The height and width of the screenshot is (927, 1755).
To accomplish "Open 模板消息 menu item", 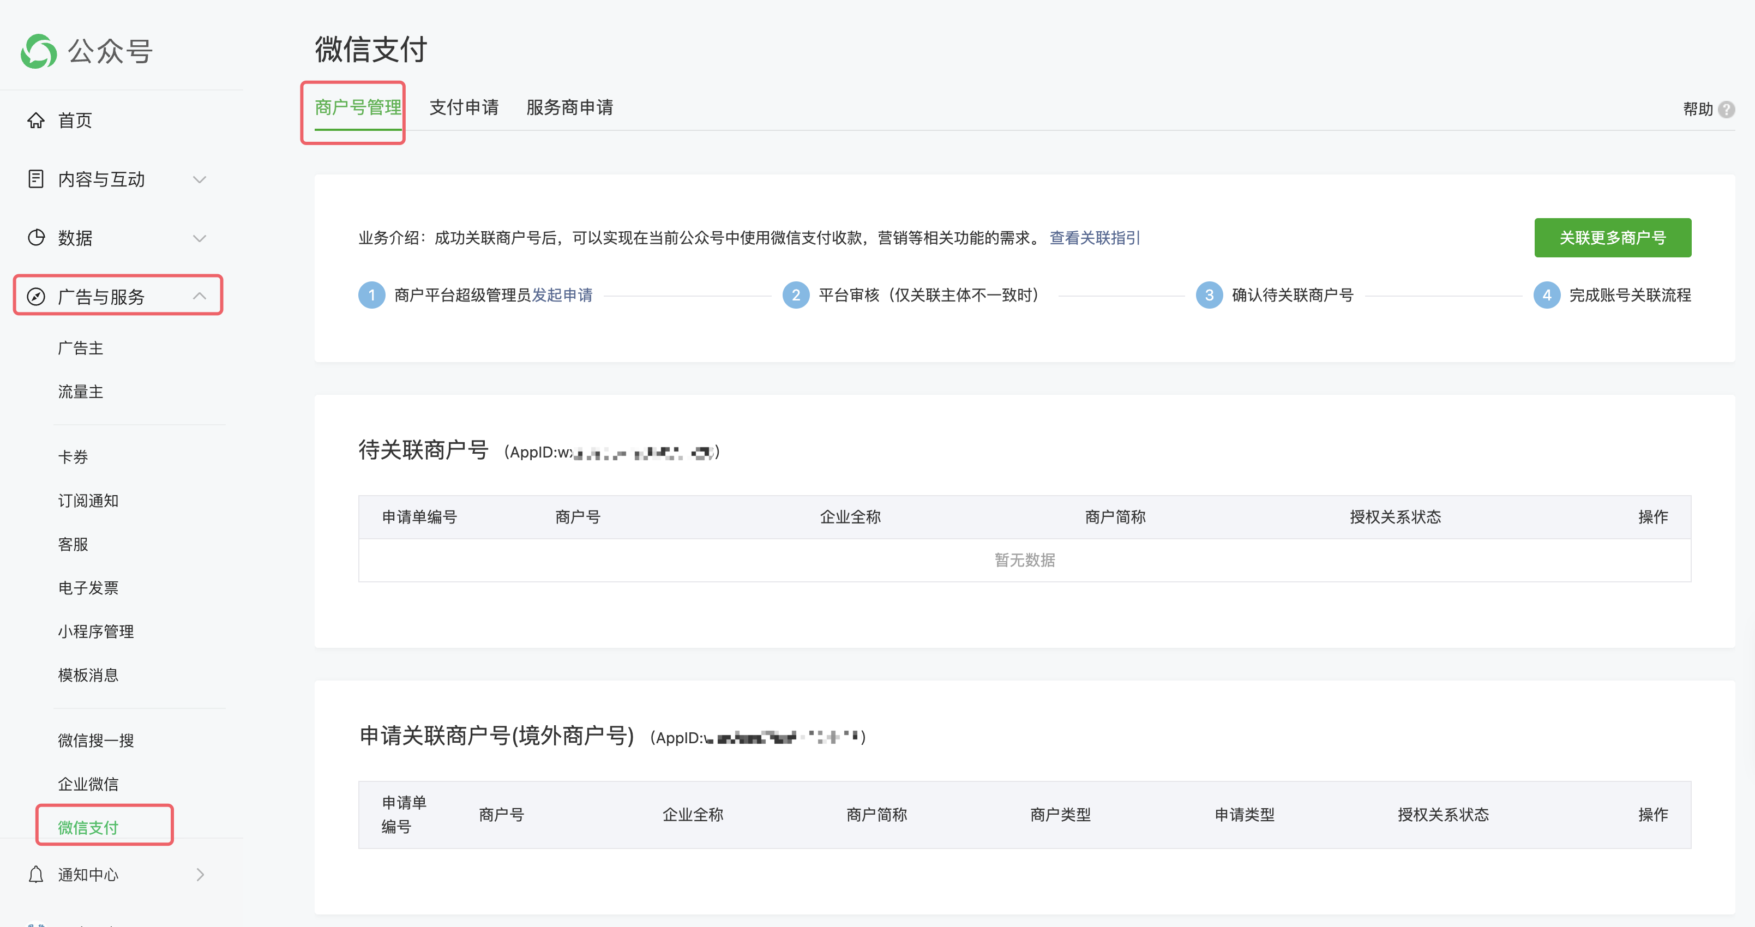I will pyautogui.click(x=88, y=675).
